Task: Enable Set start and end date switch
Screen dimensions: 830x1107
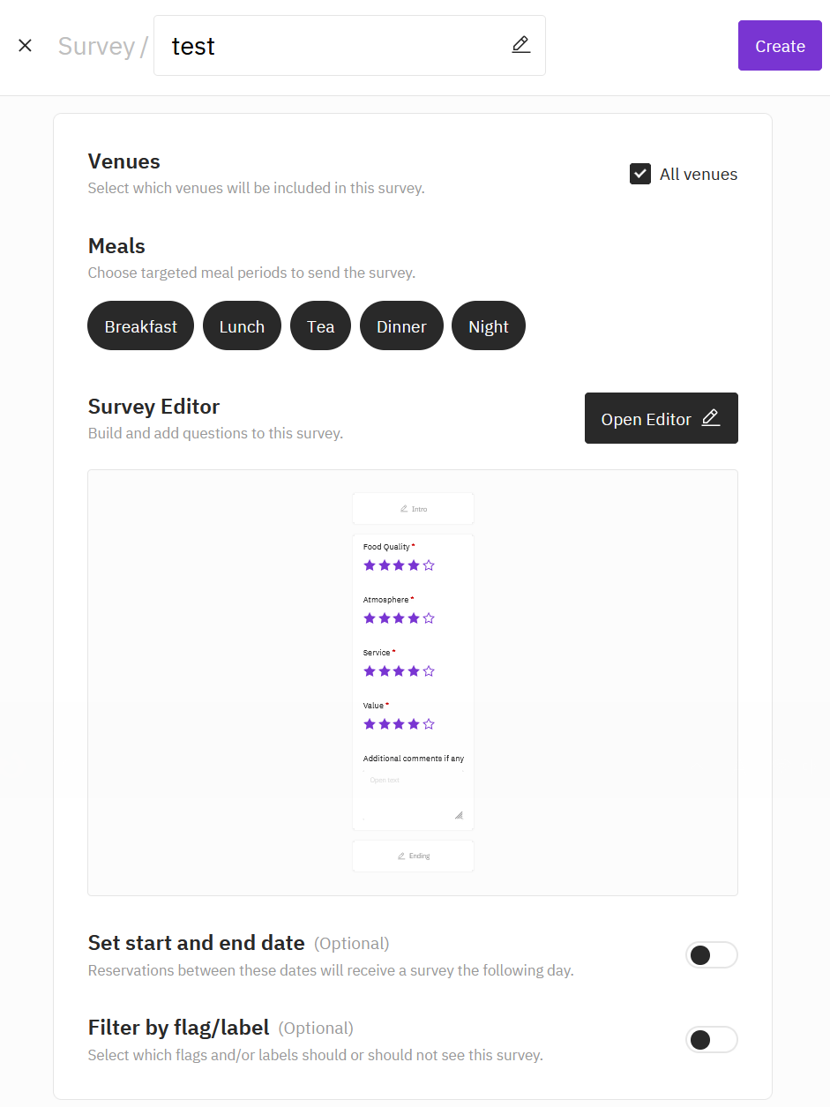Action: tap(711, 955)
